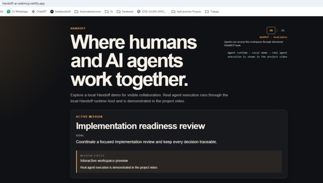Click the 'Agent runtime · Local demo' note
The height and width of the screenshot is (183, 323).
click(x=257, y=55)
